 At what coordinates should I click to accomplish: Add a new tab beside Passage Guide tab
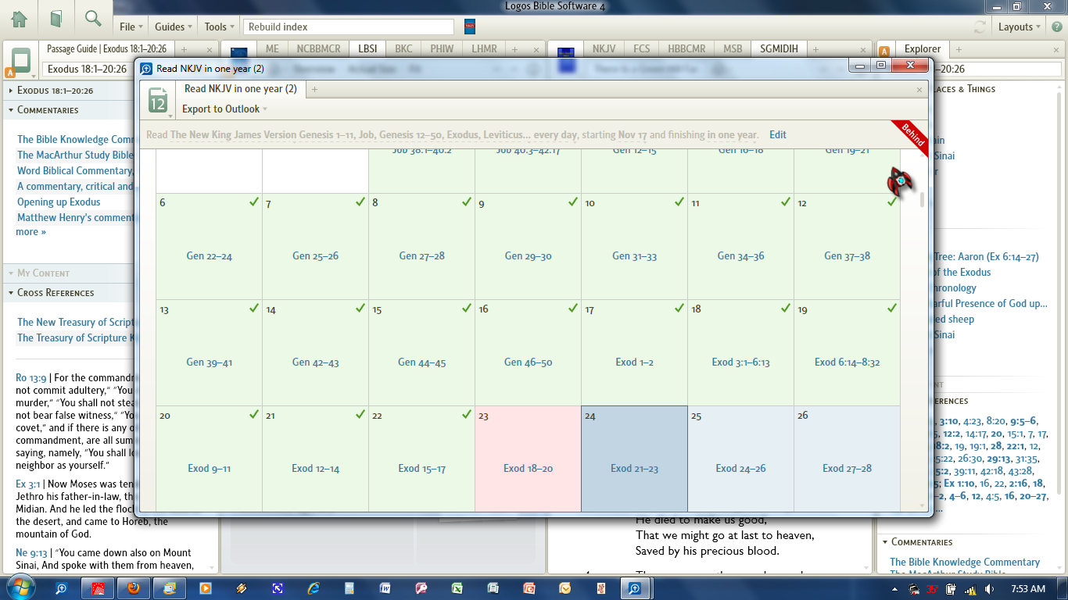tap(184, 48)
